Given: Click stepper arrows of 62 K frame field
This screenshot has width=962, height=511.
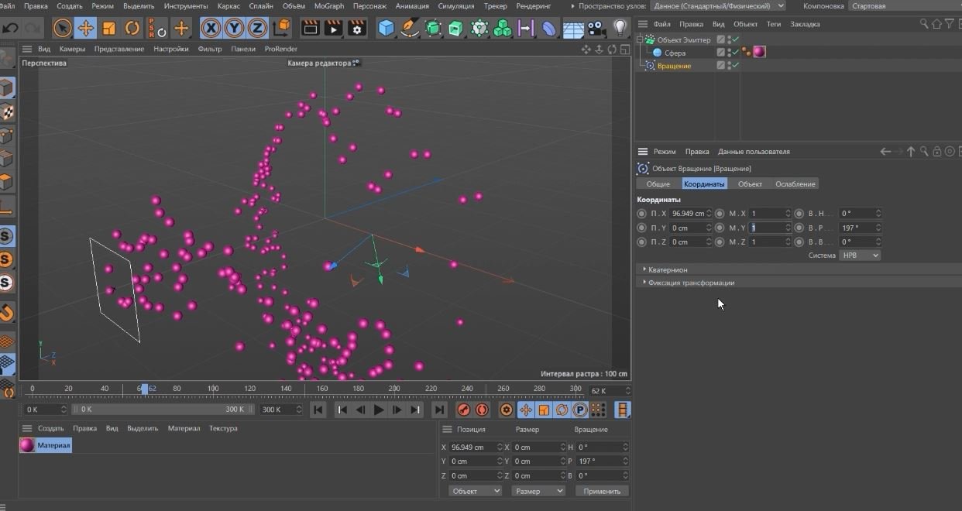Looking at the screenshot, I should 627,391.
